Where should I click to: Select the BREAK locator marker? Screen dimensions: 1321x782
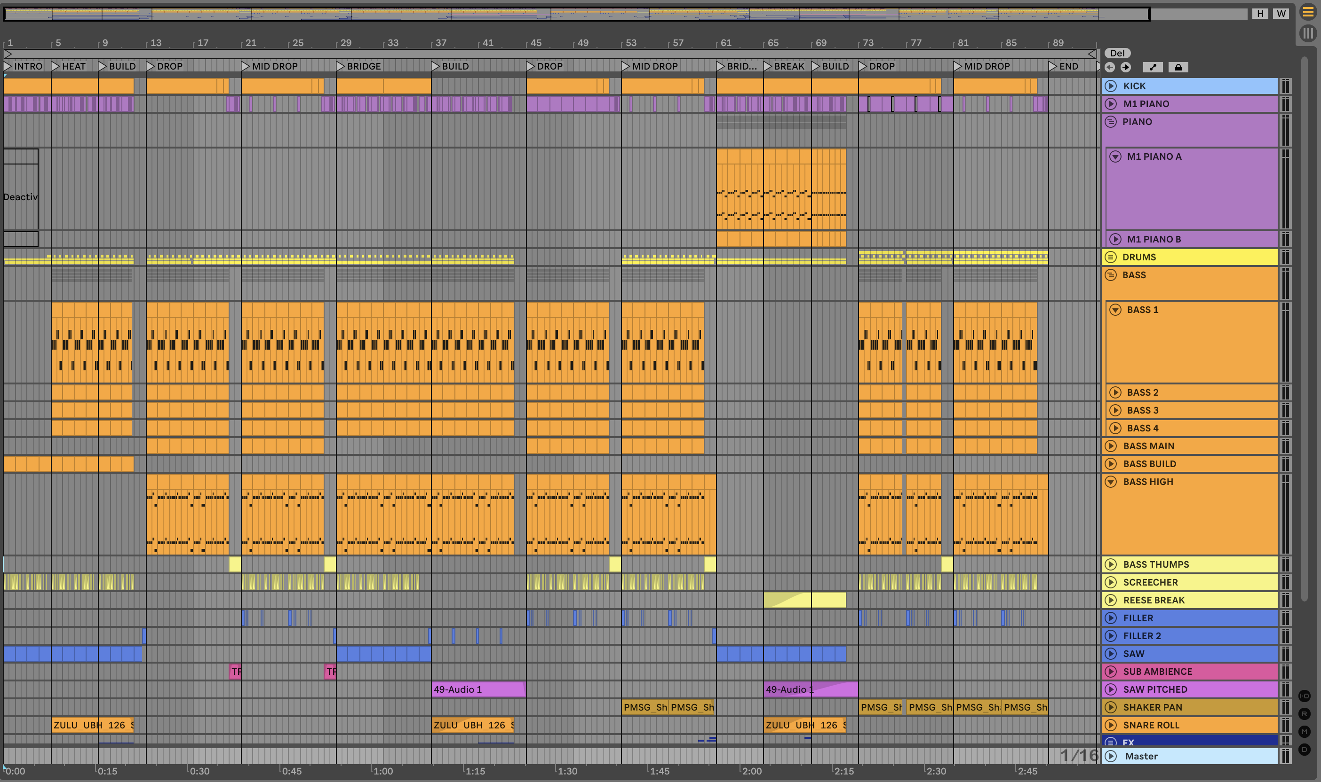coord(768,66)
